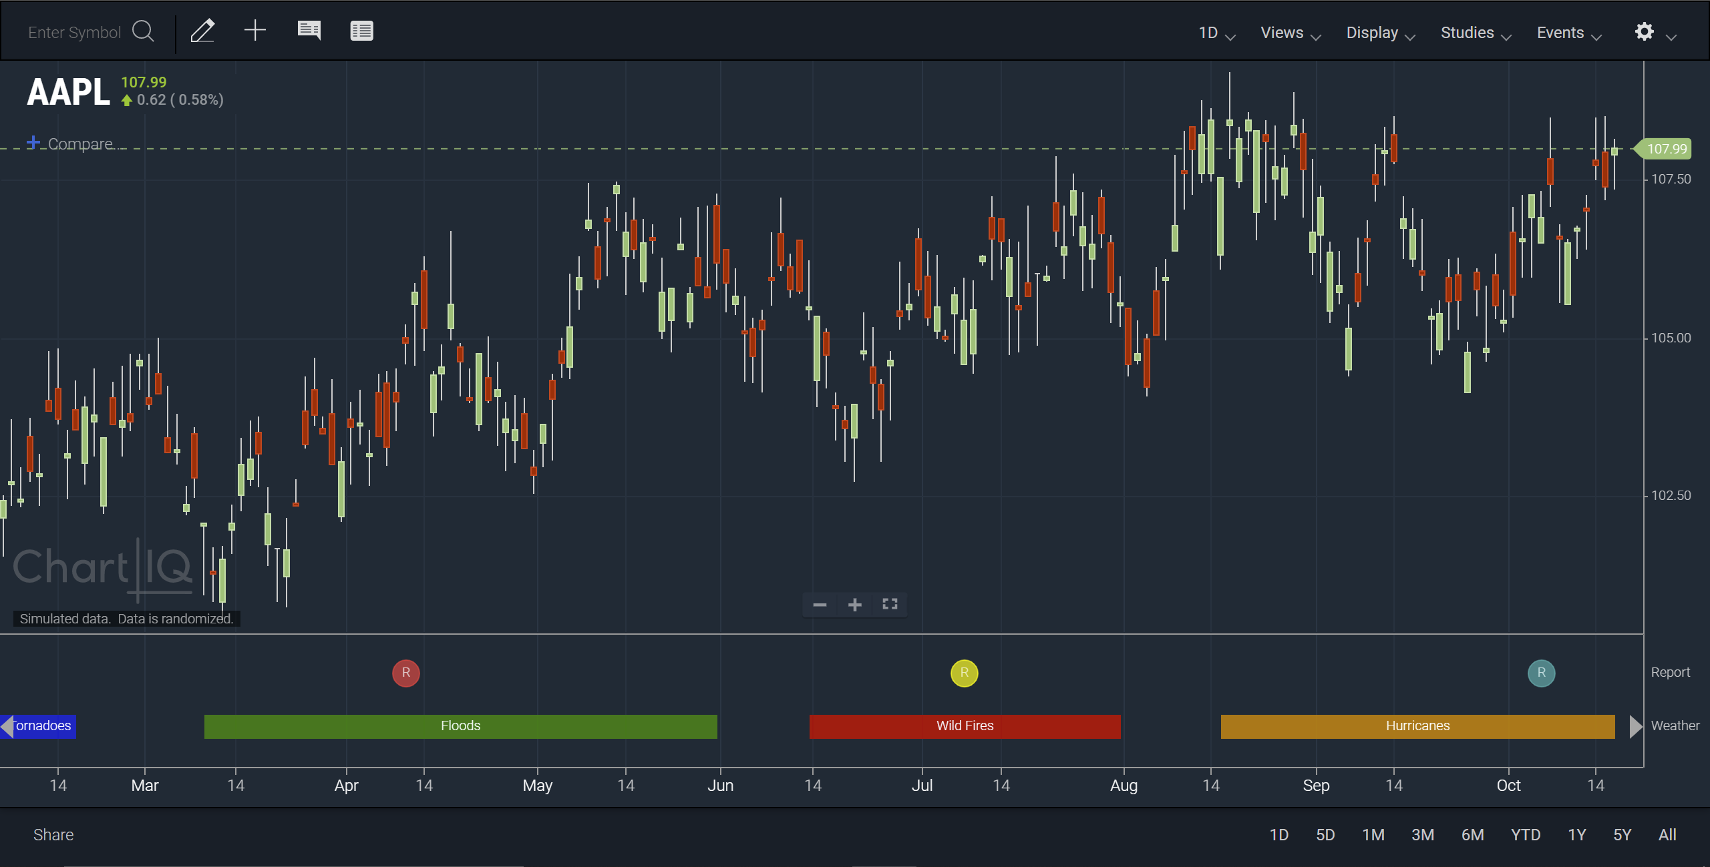Image resolution: width=1710 pixels, height=867 pixels.
Task: Select the All range
Action: 1667,835
